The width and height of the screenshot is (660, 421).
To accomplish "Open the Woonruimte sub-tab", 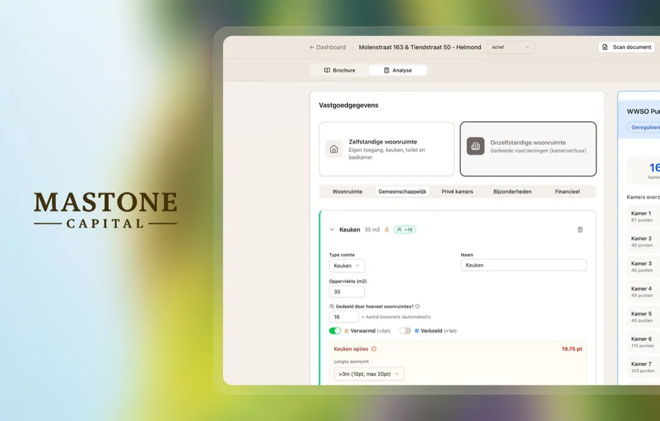I will pyautogui.click(x=347, y=191).
